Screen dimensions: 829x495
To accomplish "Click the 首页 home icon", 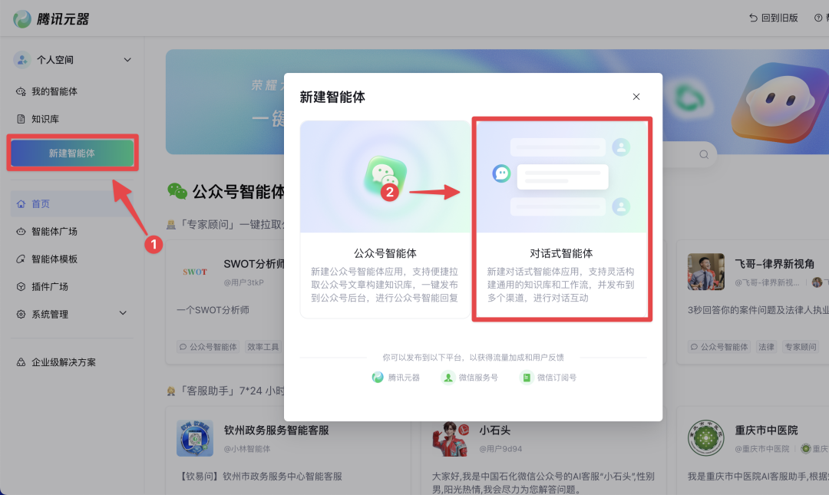I will click(x=21, y=203).
